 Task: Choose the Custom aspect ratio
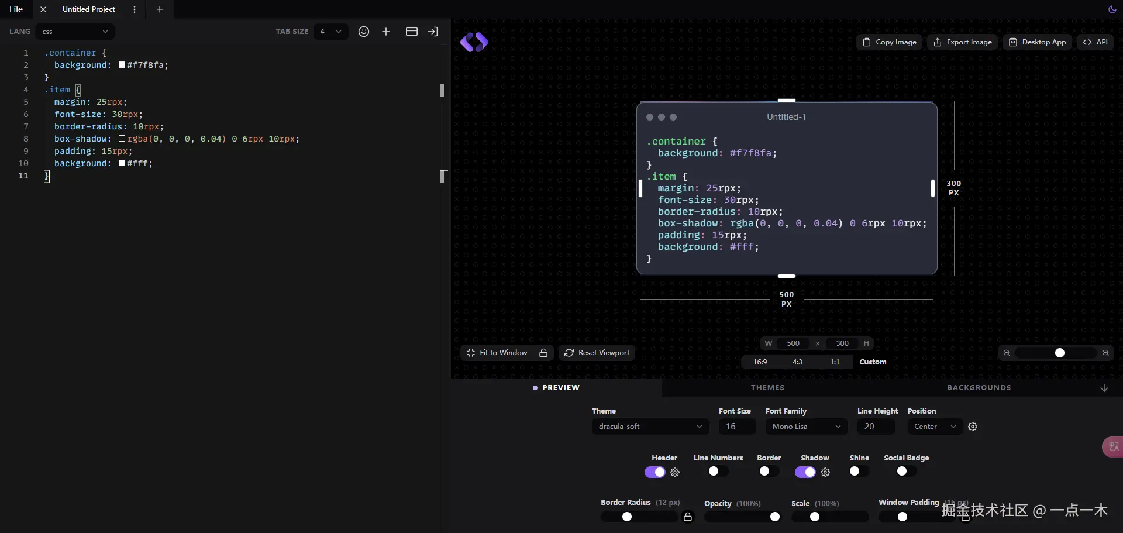(x=873, y=362)
